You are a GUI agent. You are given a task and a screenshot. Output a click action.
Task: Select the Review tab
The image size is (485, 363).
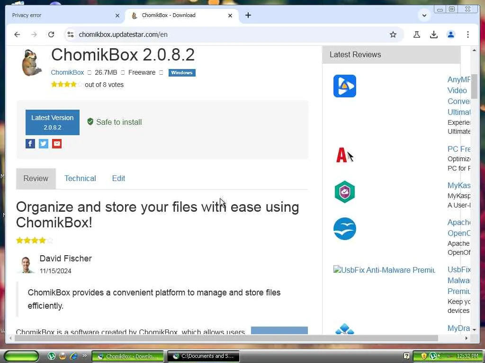36,178
